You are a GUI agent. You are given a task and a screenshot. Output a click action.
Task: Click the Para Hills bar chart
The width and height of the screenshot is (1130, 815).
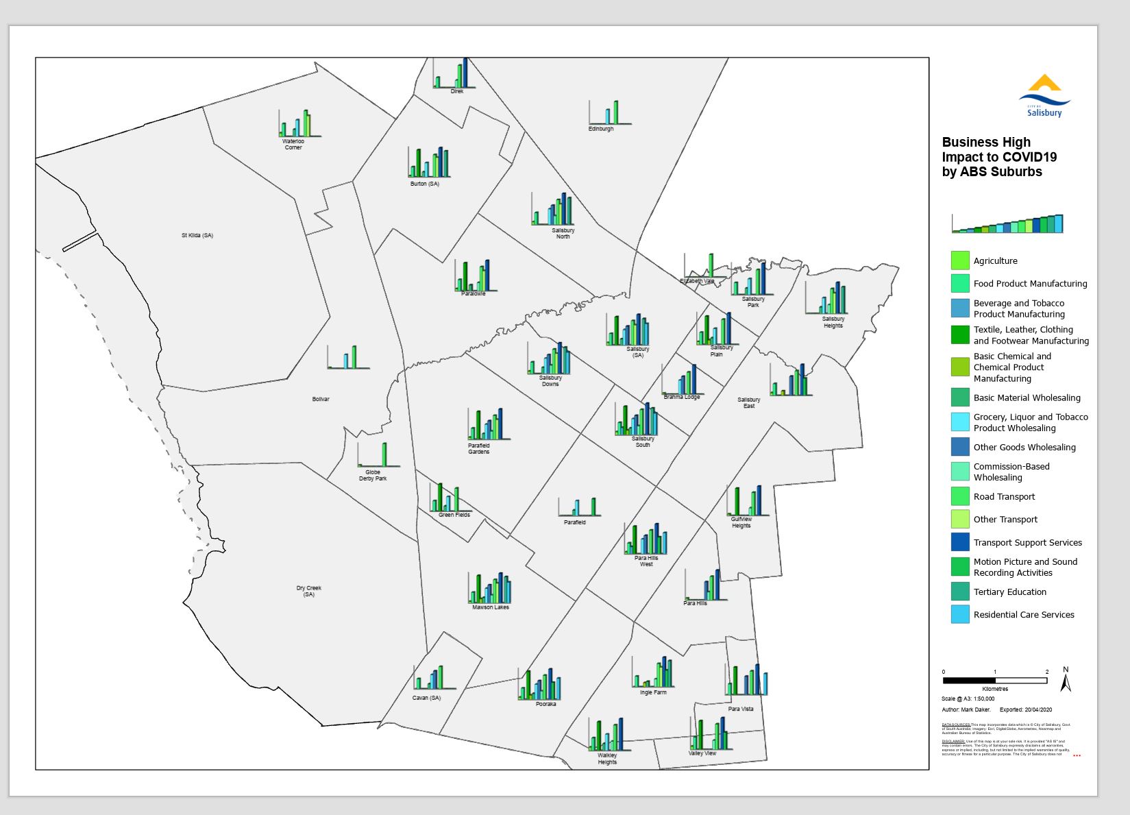[705, 585]
